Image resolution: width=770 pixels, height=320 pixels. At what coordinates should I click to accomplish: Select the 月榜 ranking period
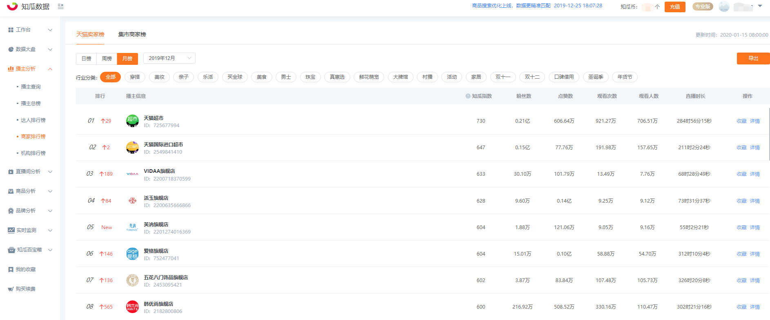pos(127,59)
